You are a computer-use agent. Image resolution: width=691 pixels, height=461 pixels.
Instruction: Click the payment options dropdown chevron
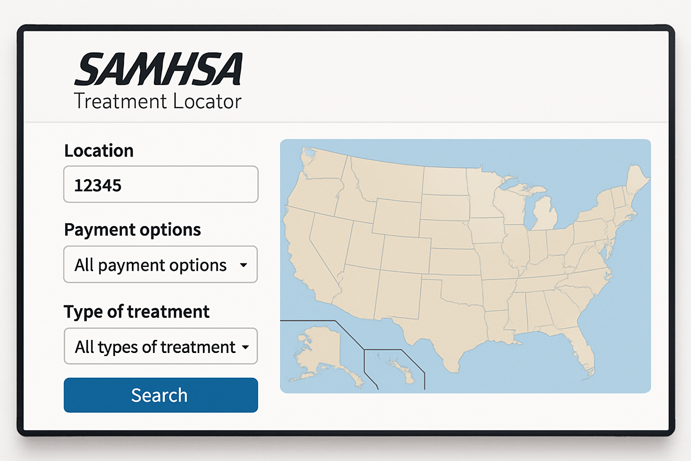(x=243, y=265)
